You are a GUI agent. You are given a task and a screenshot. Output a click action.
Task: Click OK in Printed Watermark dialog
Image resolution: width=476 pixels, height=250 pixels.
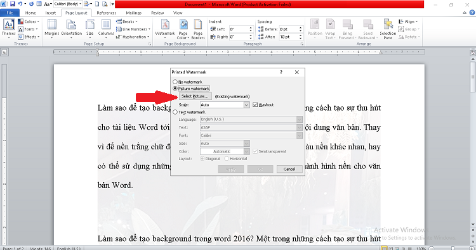pyautogui.click(x=260, y=169)
